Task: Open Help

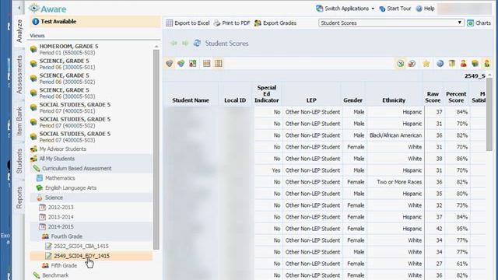Action: click(x=426, y=9)
